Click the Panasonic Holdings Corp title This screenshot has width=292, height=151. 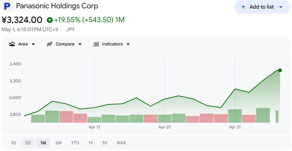point(57,6)
